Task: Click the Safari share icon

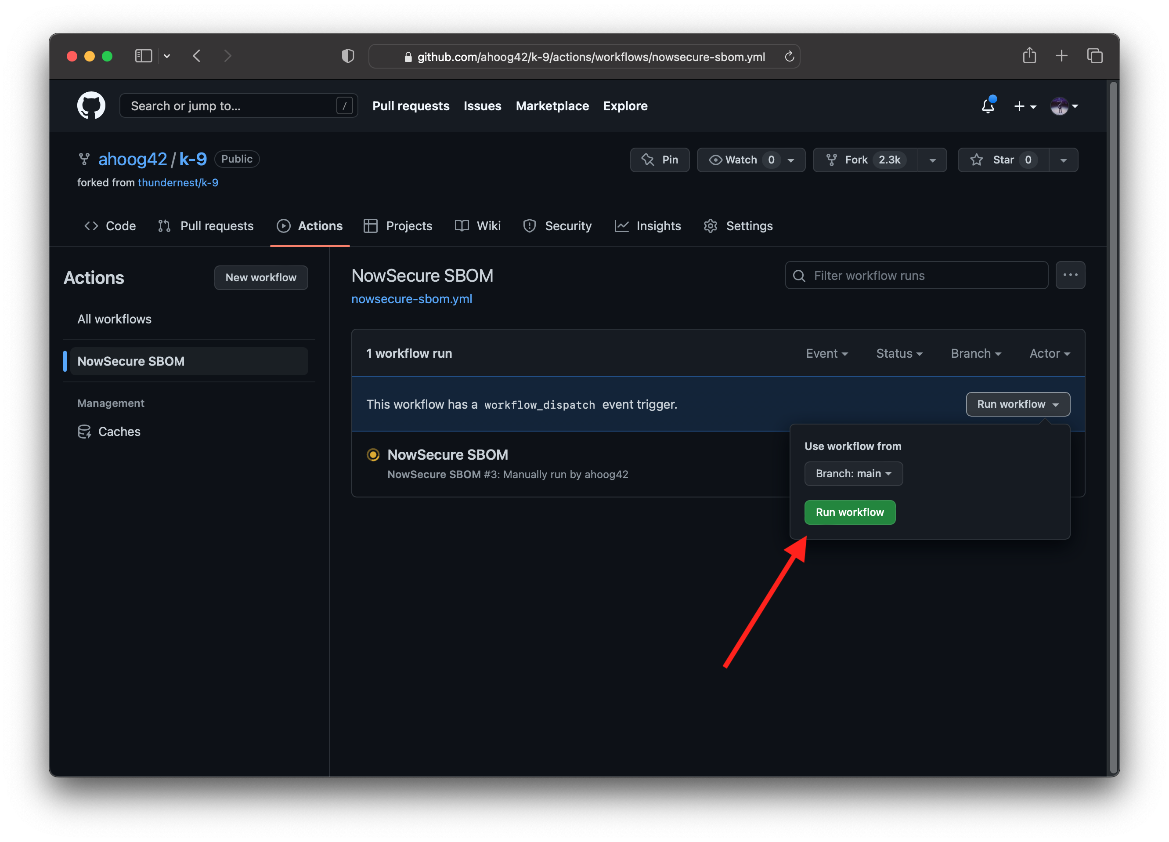Action: 1029,55
